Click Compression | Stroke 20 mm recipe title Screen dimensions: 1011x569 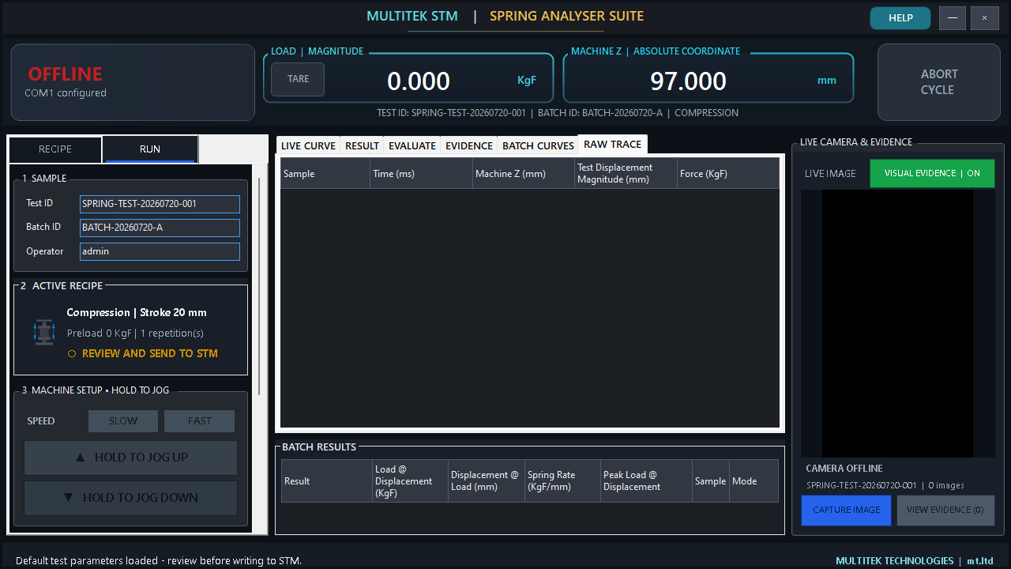137,313
